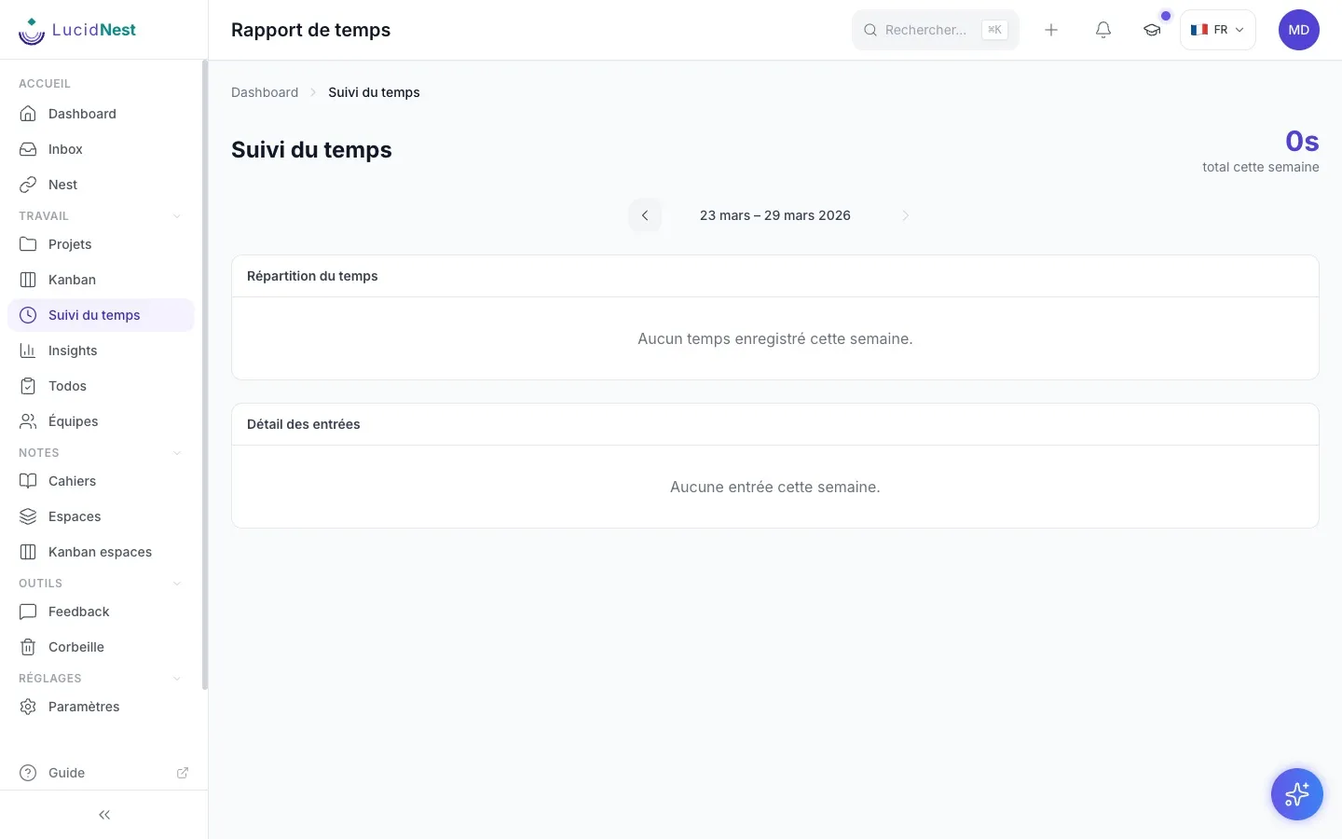This screenshot has height=839, width=1342.
Task: Go to next week arrow
Action: (x=906, y=215)
